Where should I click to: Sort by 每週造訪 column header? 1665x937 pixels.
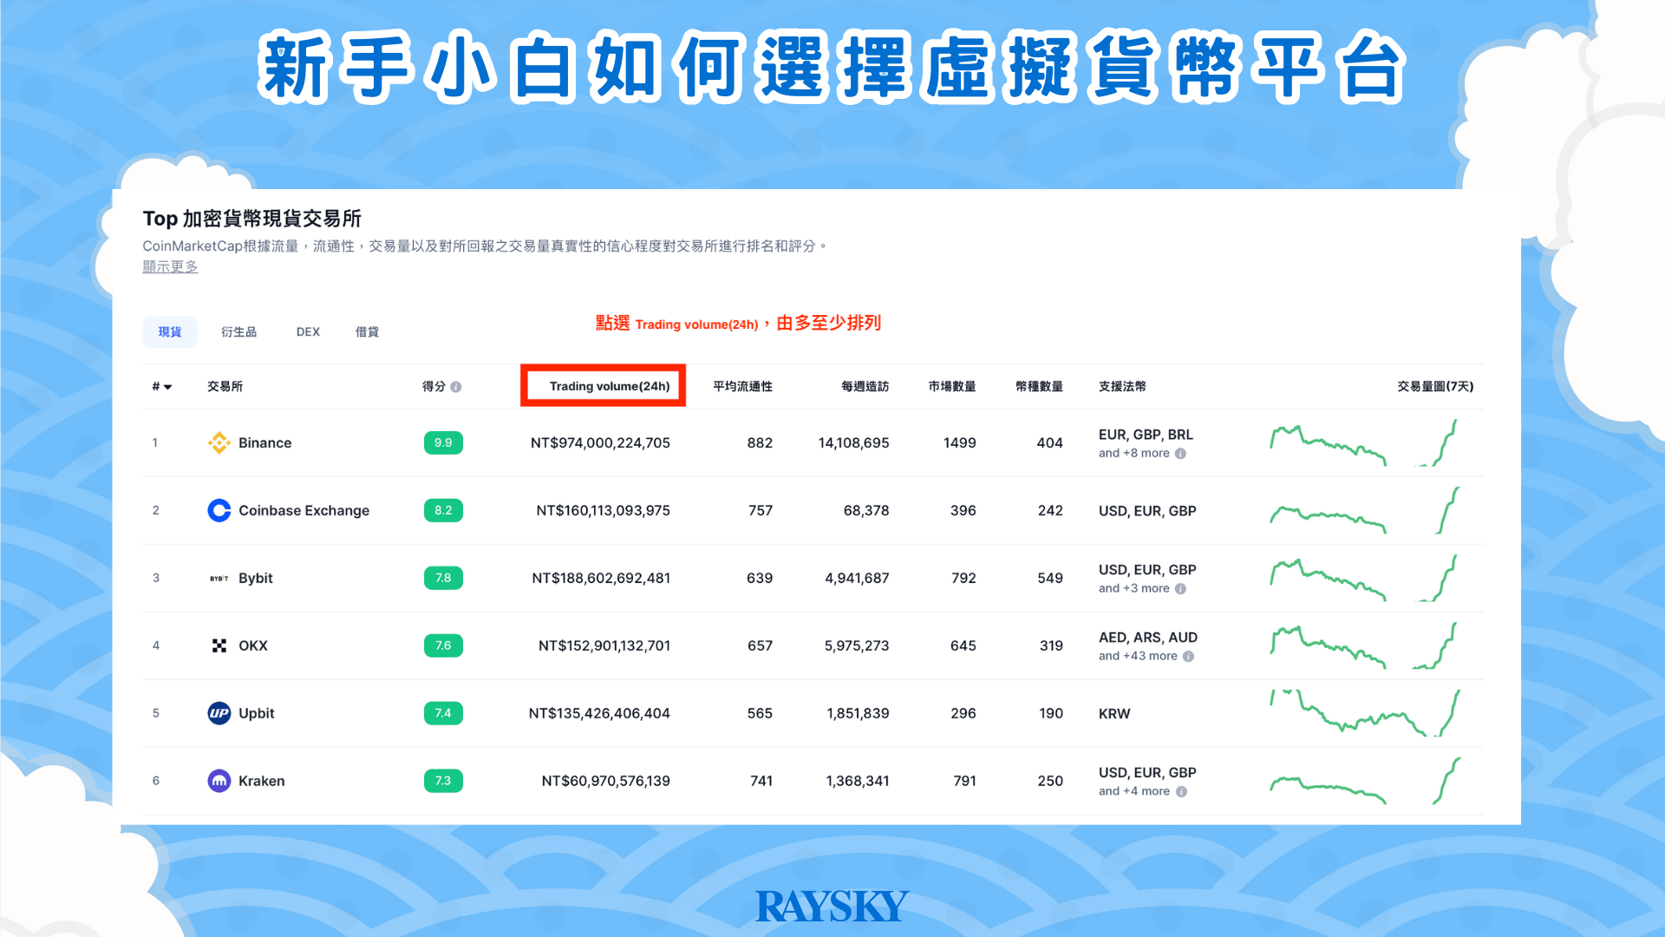[865, 386]
